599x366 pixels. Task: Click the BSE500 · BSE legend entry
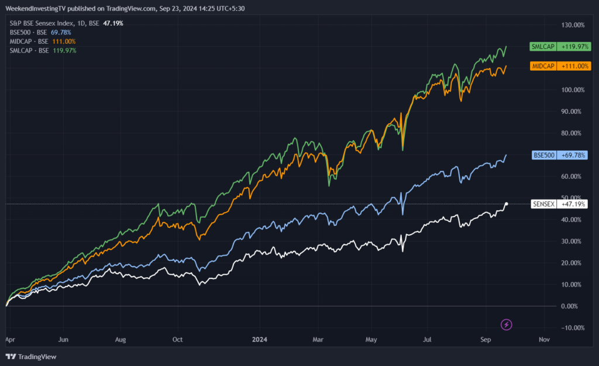click(x=28, y=33)
